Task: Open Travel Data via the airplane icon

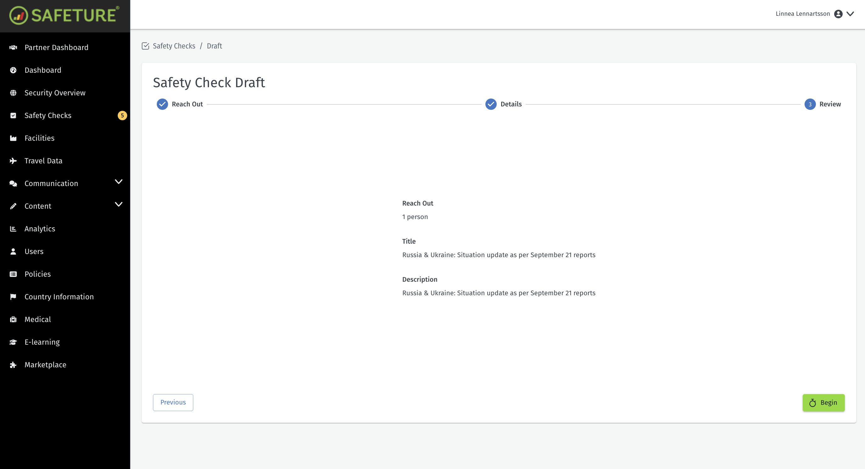Action: click(x=13, y=161)
